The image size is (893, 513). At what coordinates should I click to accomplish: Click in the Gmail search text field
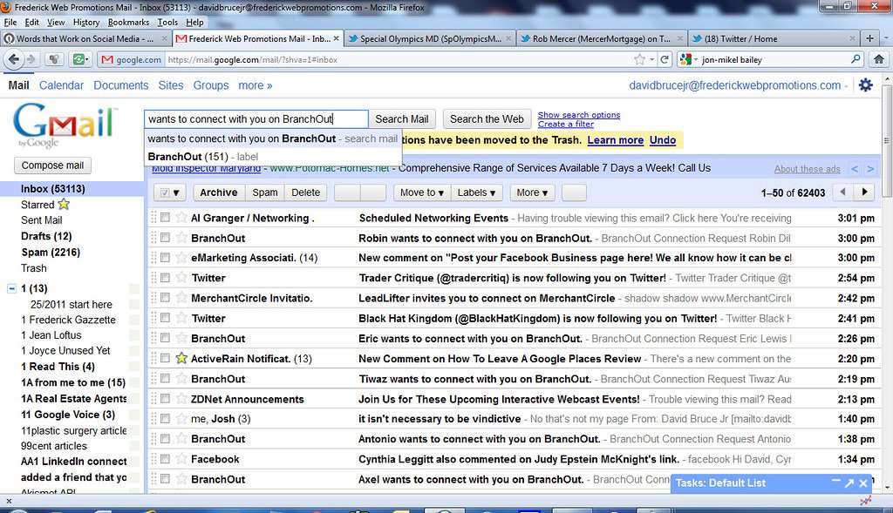253,118
